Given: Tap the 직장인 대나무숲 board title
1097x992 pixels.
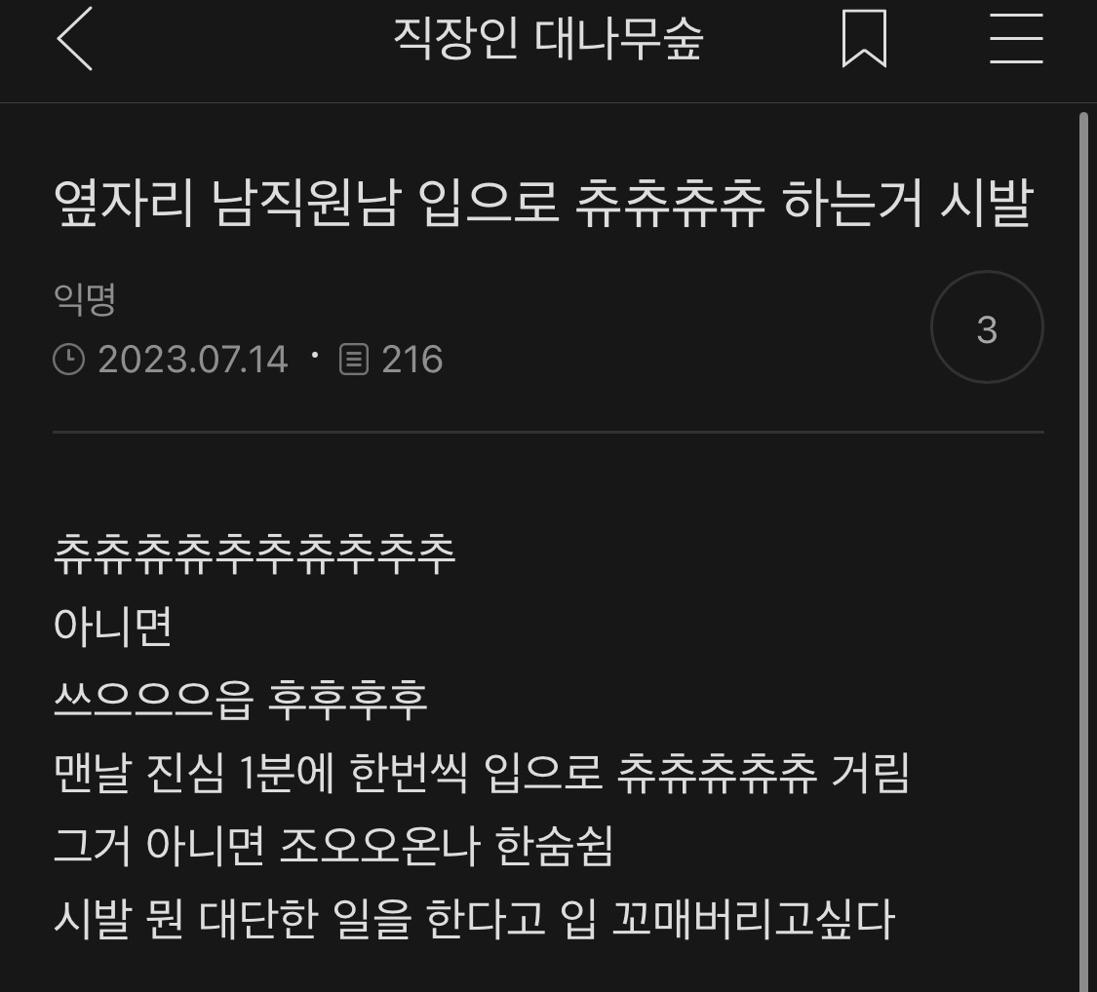Looking at the screenshot, I should pos(548,38).
